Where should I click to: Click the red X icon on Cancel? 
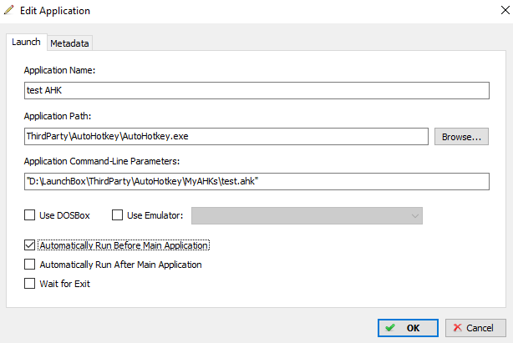(457, 328)
